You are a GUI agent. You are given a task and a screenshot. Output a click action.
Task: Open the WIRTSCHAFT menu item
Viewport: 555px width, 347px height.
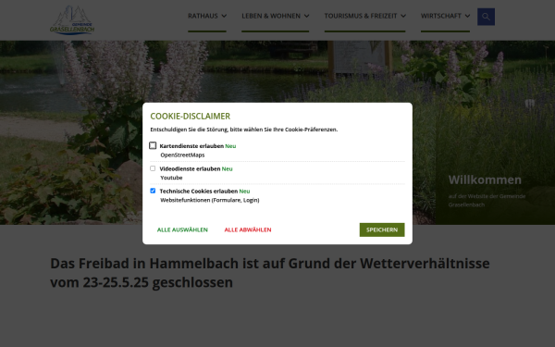pyautogui.click(x=441, y=16)
